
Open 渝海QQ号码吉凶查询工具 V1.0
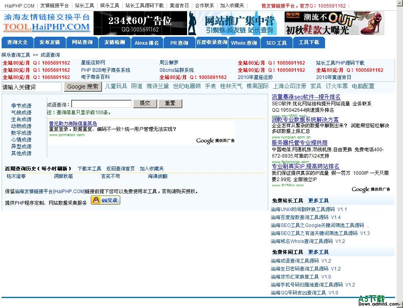[305, 292]
